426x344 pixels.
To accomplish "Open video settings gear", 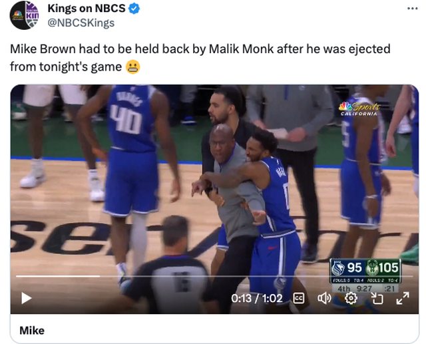I will 350,299.
